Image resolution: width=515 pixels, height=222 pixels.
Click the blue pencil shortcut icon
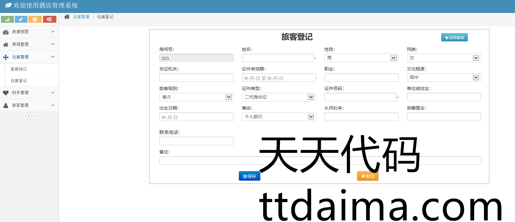tap(21, 20)
